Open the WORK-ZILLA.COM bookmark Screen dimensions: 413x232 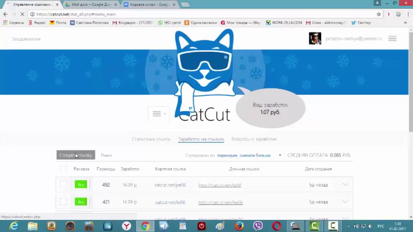point(284,23)
